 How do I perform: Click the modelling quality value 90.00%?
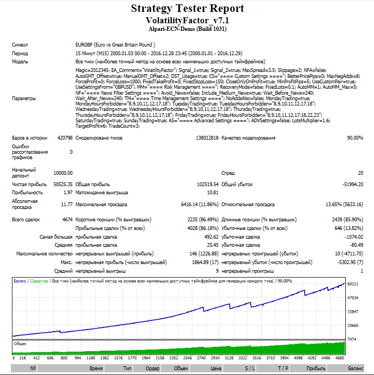[x=355, y=138]
